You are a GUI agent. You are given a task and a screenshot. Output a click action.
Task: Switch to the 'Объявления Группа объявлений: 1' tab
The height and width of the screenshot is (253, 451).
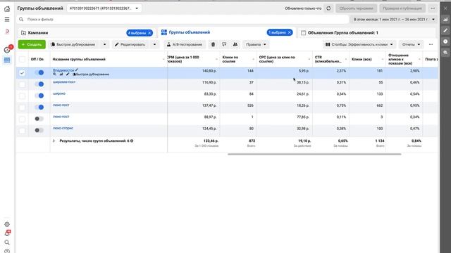coord(343,33)
